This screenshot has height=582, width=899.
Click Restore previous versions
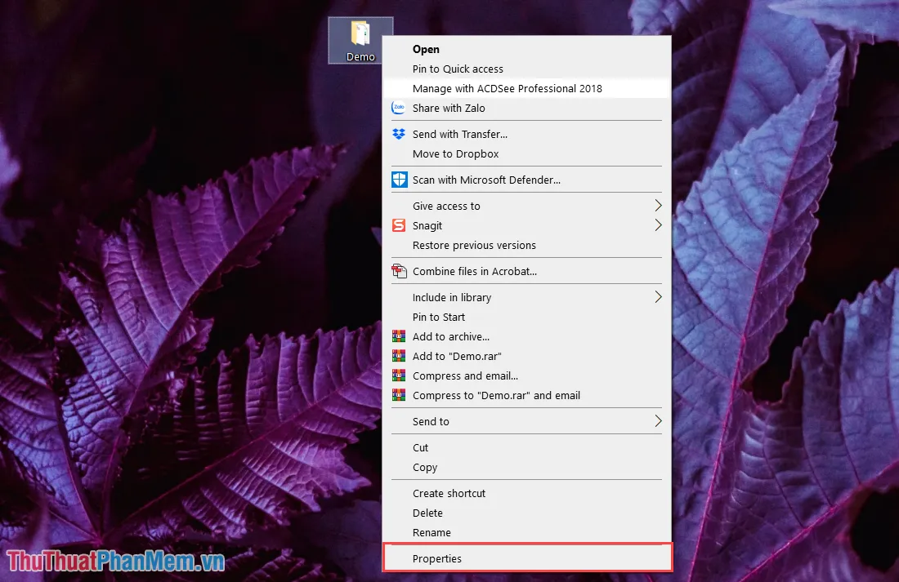point(474,245)
